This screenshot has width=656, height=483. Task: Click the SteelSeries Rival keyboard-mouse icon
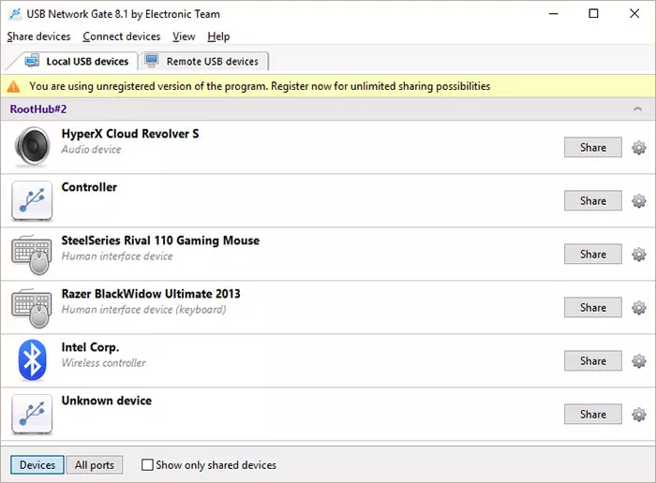[32, 254]
